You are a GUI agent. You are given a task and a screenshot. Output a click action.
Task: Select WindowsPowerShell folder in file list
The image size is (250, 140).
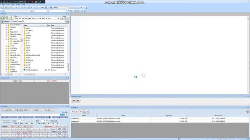33,55
